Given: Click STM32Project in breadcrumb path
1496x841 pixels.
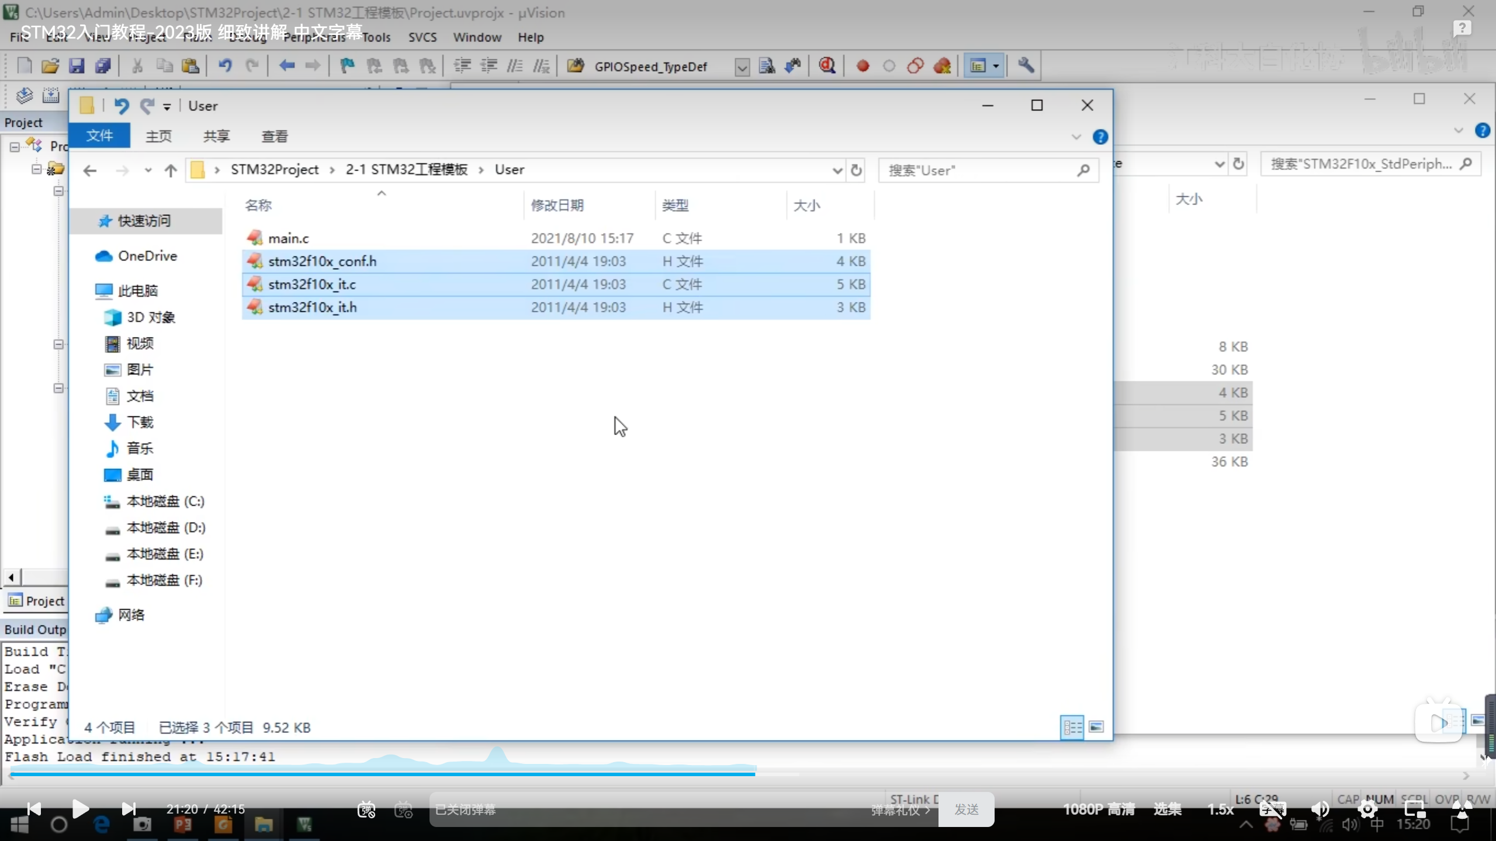Looking at the screenshot, I should point(275,170).
